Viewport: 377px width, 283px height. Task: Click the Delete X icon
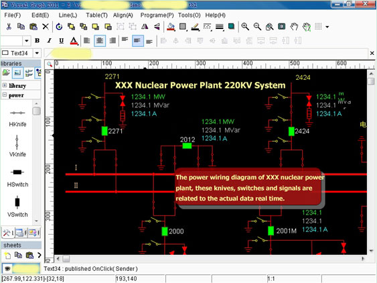[46, 27]
